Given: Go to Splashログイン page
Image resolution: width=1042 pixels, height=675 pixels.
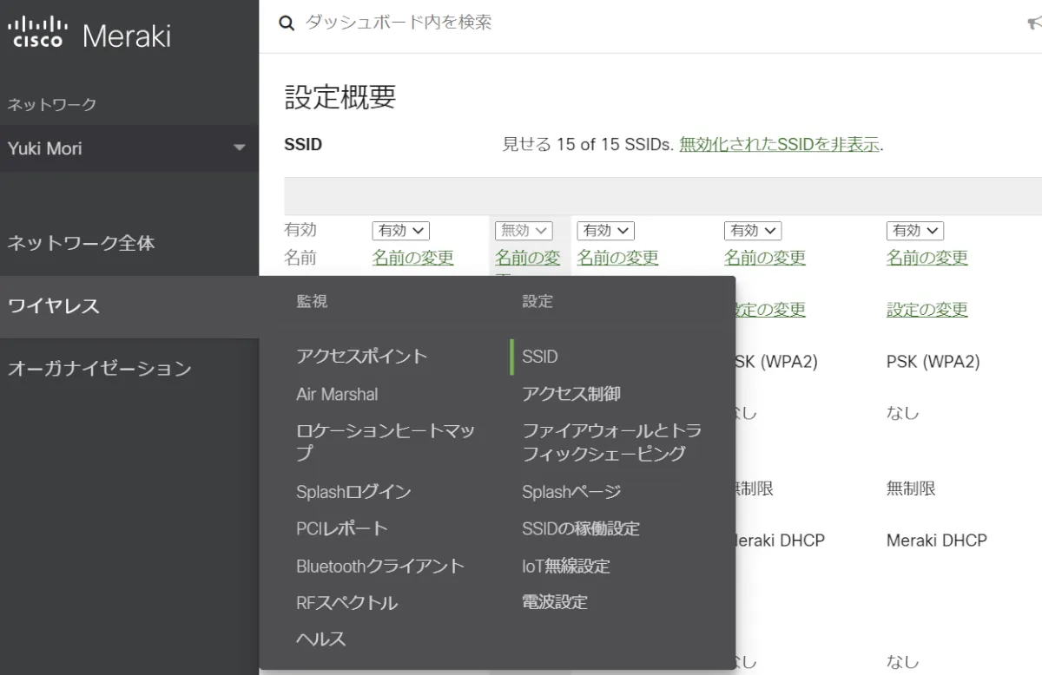Looking at the screenshot, I should [353, 492].
